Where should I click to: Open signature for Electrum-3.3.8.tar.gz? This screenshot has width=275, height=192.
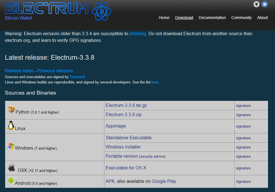243,106
